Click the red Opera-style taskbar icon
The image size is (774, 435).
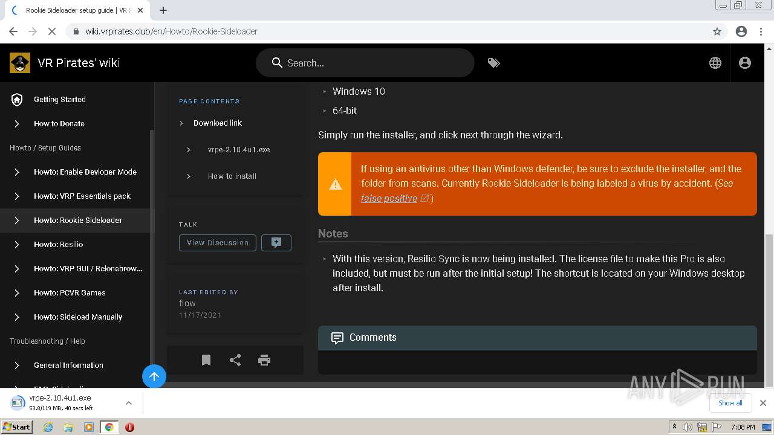129,427
